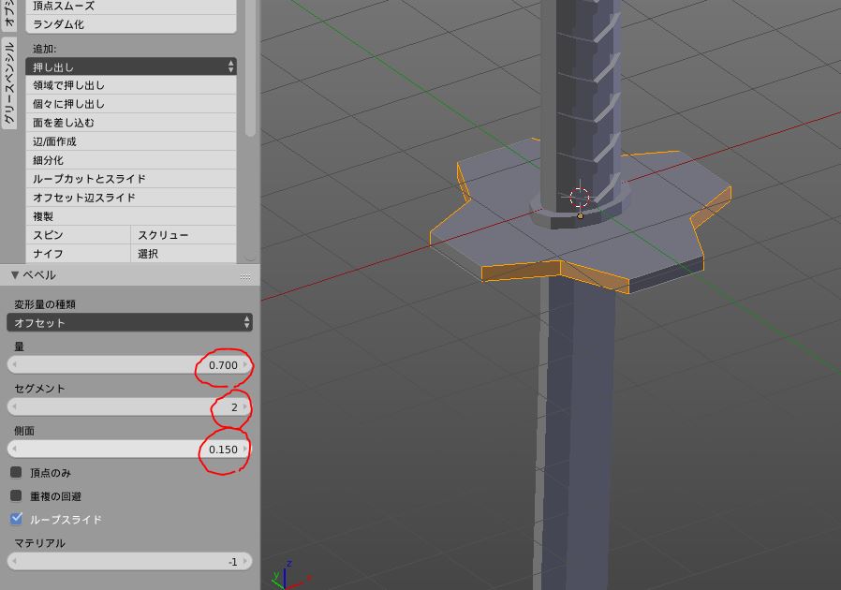Viewport: 841px width, 590px height.
Task: Click the ベベル panel drag grip
Action: (245, 276)
